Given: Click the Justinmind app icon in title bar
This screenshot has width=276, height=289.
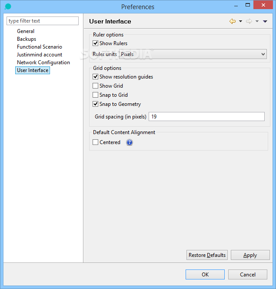Looking at the screenshot, I should click(8, 7).
